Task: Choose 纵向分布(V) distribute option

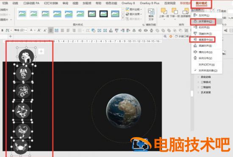Action: coord(207,58)
